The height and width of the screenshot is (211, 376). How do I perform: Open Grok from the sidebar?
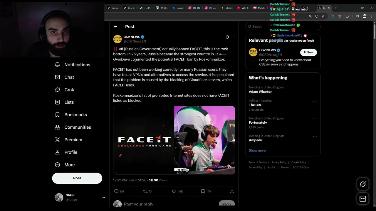coord(65,90)
